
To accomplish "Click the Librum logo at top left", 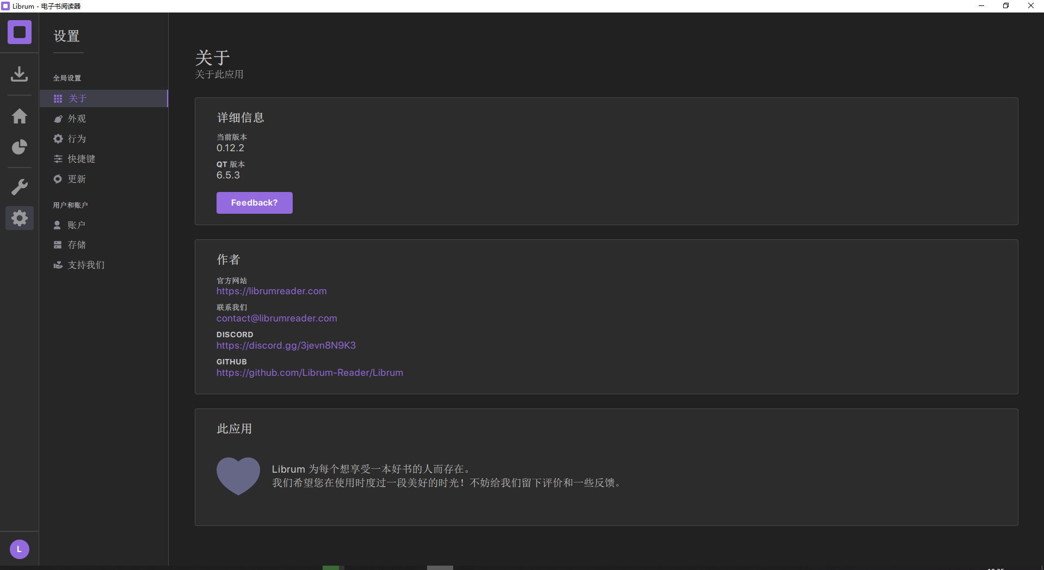I will pyautogui.click(x=19, y=32).
